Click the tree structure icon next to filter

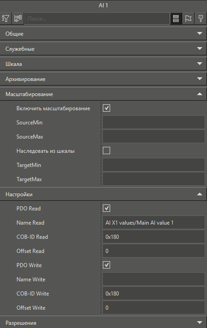tap(18, 19)
